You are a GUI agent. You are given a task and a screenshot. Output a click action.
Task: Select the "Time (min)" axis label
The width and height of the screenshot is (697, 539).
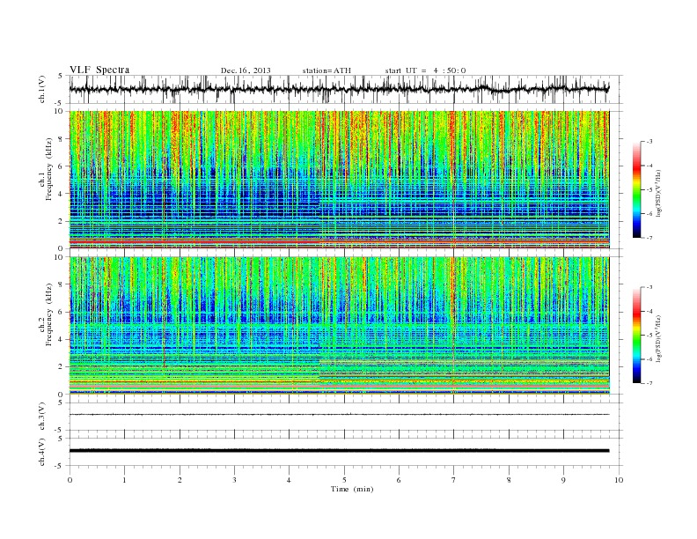[352, 489]
